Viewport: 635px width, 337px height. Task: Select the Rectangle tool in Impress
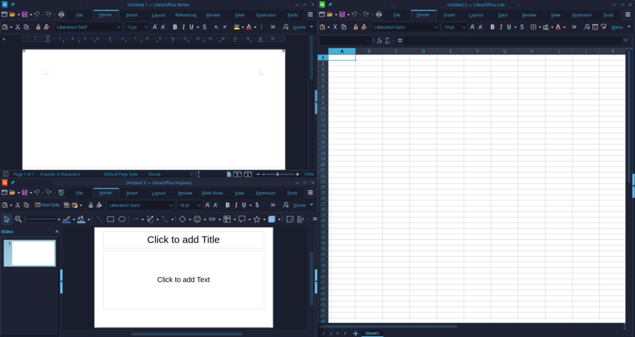(110, 219)
